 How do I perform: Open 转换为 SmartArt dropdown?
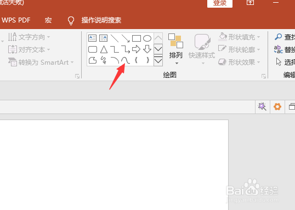pos(41,62)
